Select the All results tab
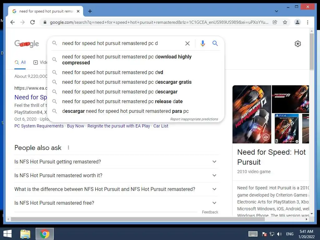 pos(20,62)
